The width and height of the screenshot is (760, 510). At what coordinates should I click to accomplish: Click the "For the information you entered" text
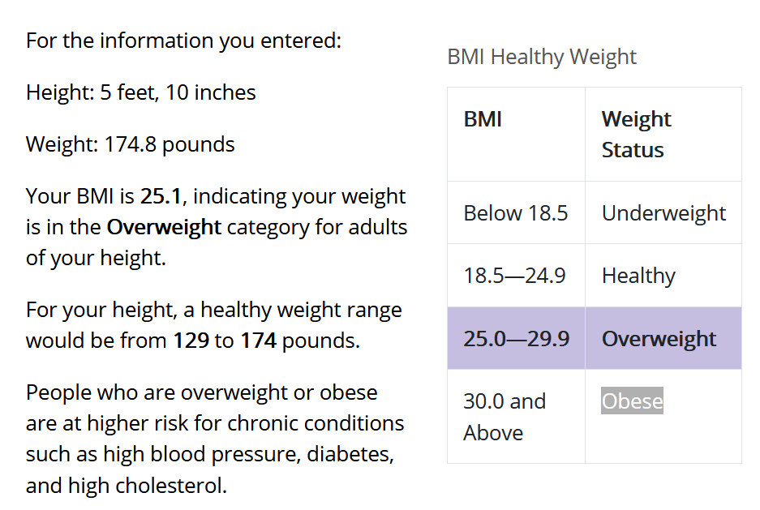pos(183,41)
